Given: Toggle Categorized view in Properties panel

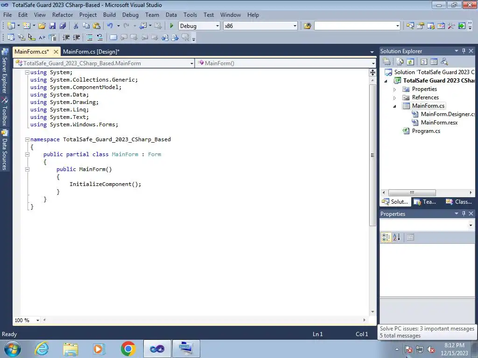Looking at the screenshot, I should pos(386,237).
